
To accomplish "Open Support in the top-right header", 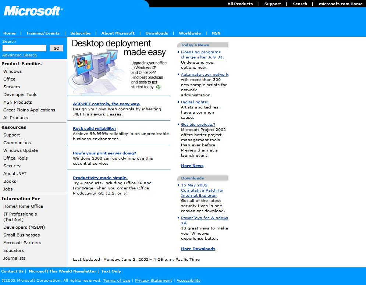I will click(x=273, y=4).
